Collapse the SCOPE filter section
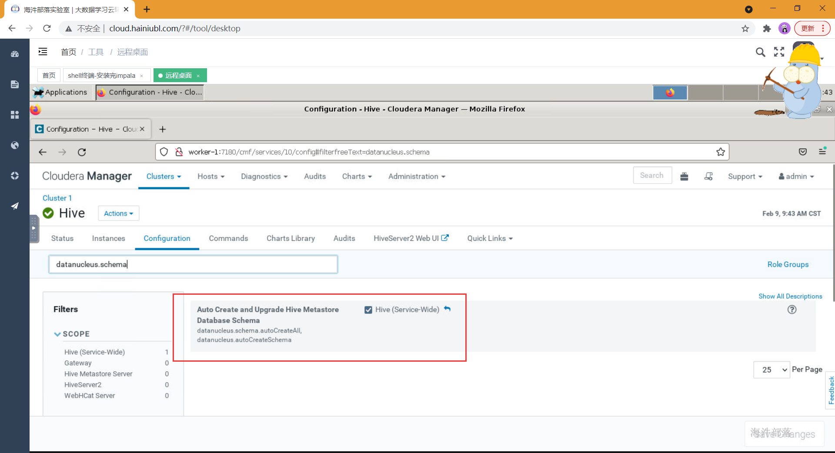 (72, 334)
